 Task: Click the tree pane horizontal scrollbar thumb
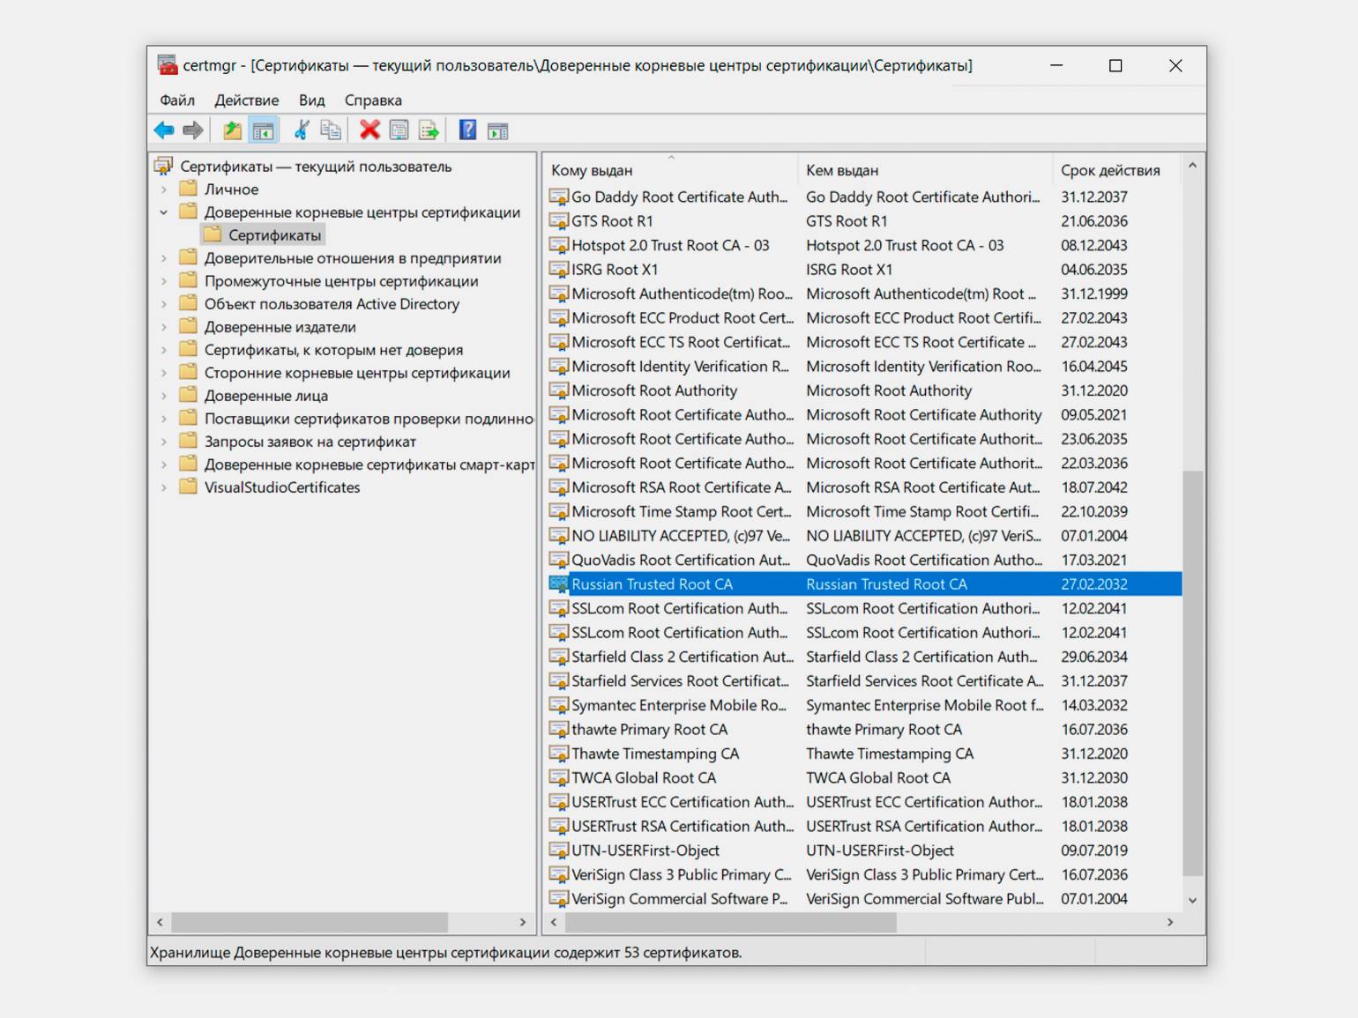click(310, 922)
